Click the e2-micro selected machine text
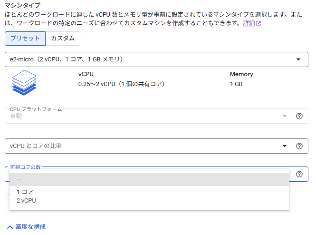Screen dimensions: 316x235 (67, 59)
